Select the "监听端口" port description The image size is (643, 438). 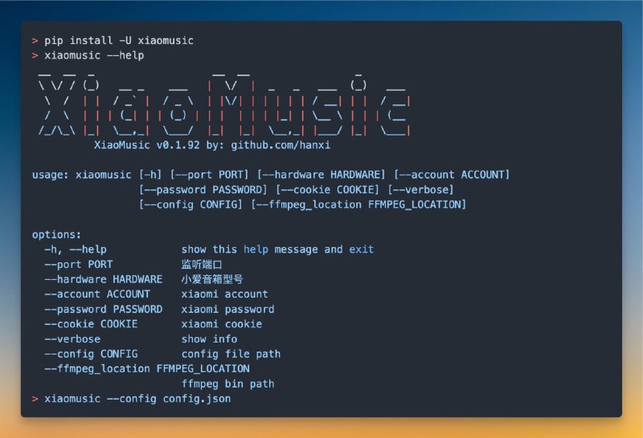tap(201, 264)
